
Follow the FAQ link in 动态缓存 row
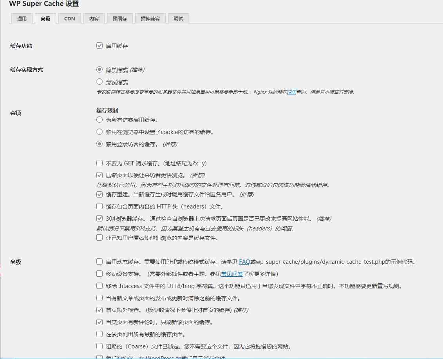tap(245, 262)
